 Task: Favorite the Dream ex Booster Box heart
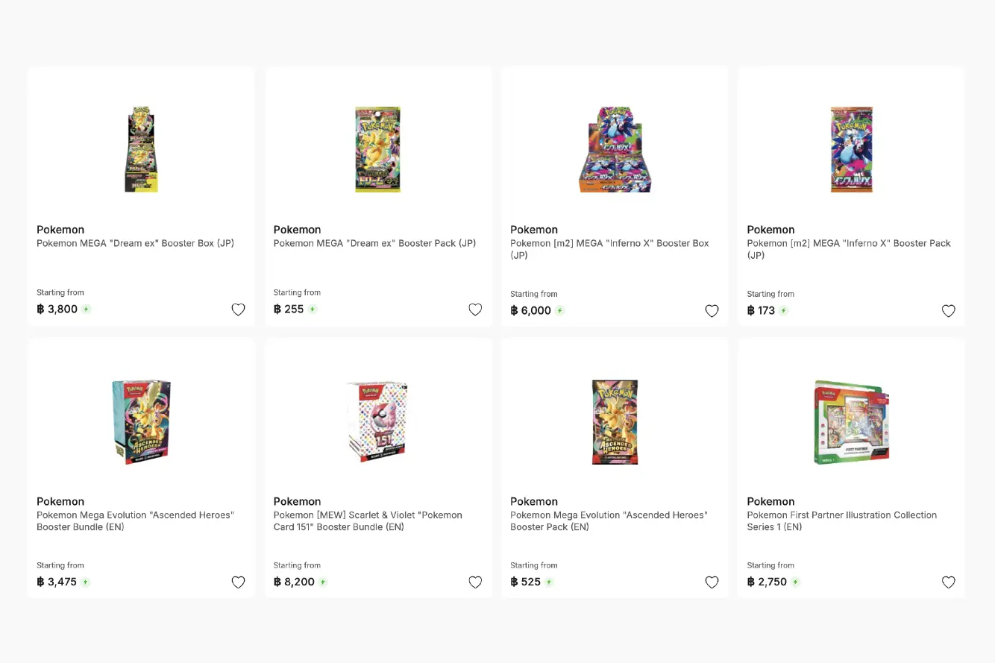click(x=238, y=309)
